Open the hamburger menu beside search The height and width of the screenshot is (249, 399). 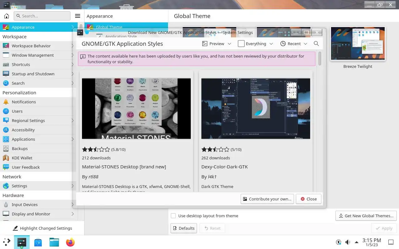coord(78,16)
